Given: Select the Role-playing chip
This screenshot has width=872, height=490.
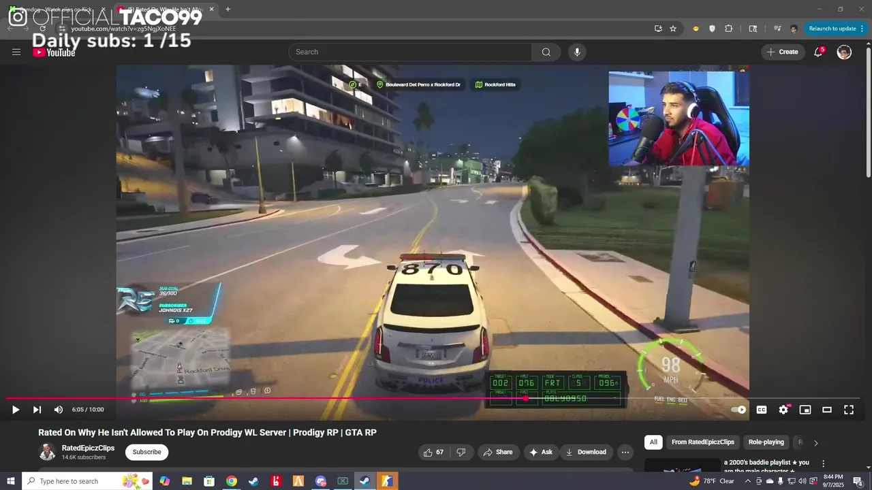Looking at the screenshot, I should pyautogui.click(x=766, y=442).
